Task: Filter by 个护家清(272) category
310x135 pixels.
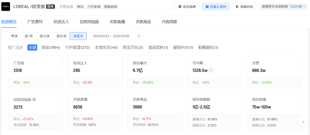Action: pyautogui.click(x=77, y=47)
